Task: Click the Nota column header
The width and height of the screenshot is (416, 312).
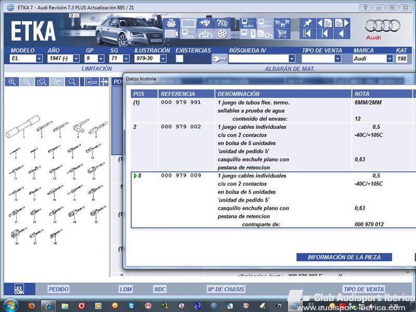Action: pos(382,94)
